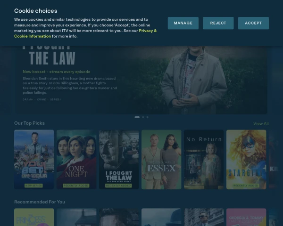The height and width of the screenshot is (226, 283).
Task: Open cookie settings via MANAGE button
Action: coord(183,23)
